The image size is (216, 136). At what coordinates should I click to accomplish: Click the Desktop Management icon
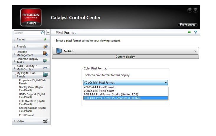(45, 54)
